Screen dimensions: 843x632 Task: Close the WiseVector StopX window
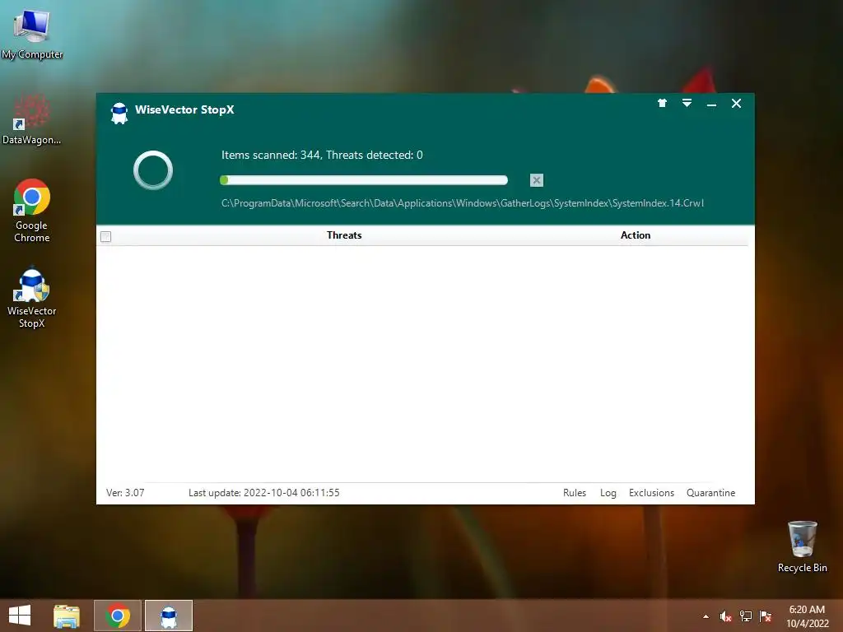click(736, 103)
